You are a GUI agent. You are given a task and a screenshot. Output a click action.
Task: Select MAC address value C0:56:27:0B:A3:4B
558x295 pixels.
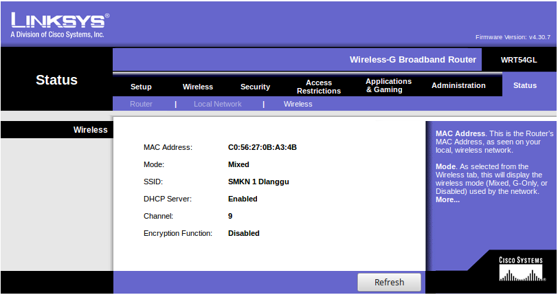[x=263, y=147]
